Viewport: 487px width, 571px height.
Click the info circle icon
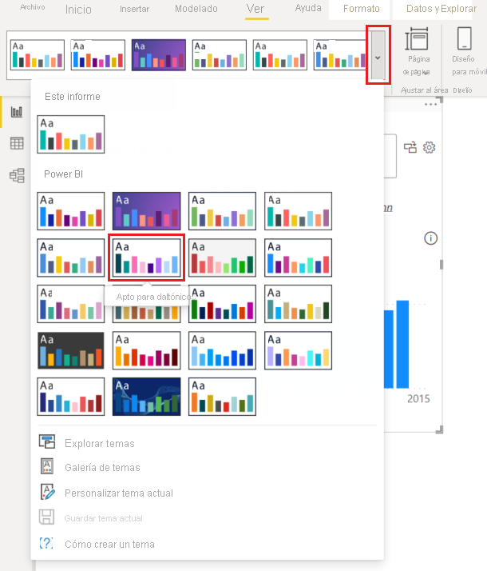(430, 238)
